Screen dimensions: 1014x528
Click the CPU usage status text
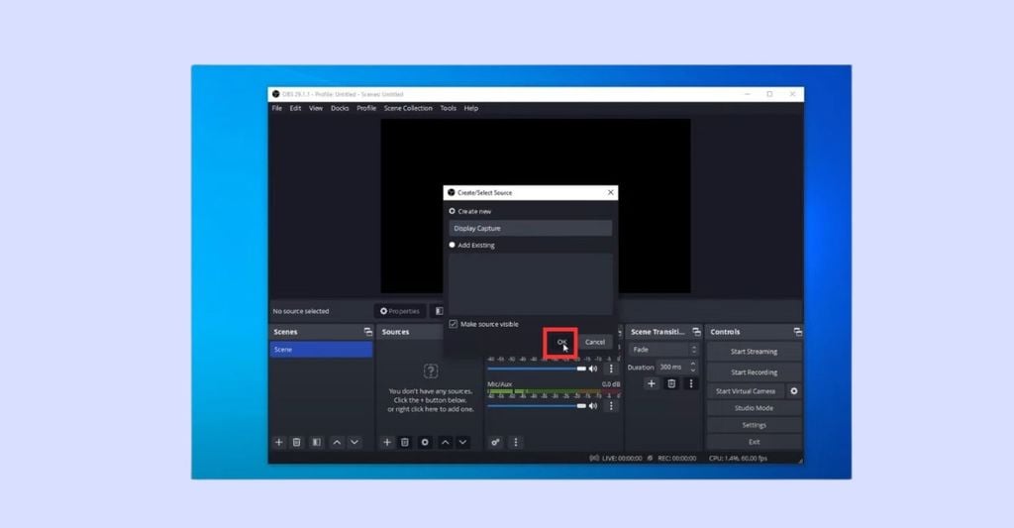[x=738, y=458]
